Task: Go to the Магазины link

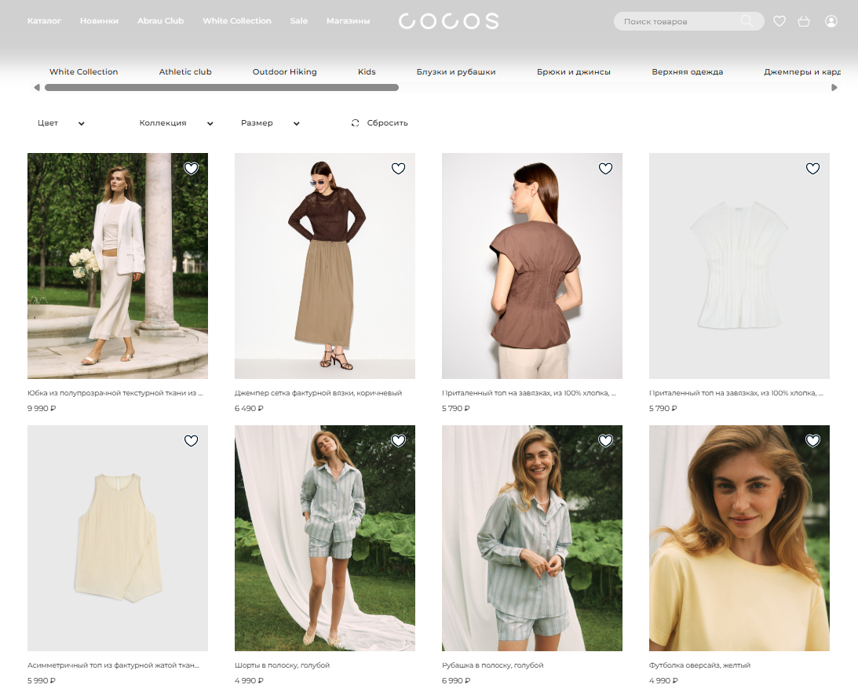Action: pyautogui.click(x=348, y=21)
